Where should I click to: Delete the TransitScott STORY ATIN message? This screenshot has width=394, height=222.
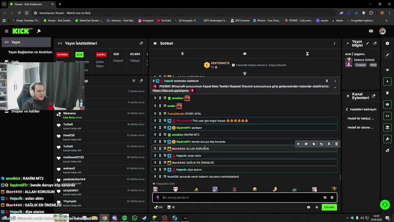point(155,114)
